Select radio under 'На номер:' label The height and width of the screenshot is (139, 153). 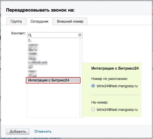tap(93, 109)
